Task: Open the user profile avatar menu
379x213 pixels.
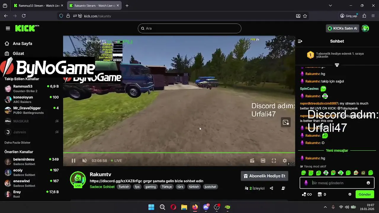Action: click(x=365, y=28)
